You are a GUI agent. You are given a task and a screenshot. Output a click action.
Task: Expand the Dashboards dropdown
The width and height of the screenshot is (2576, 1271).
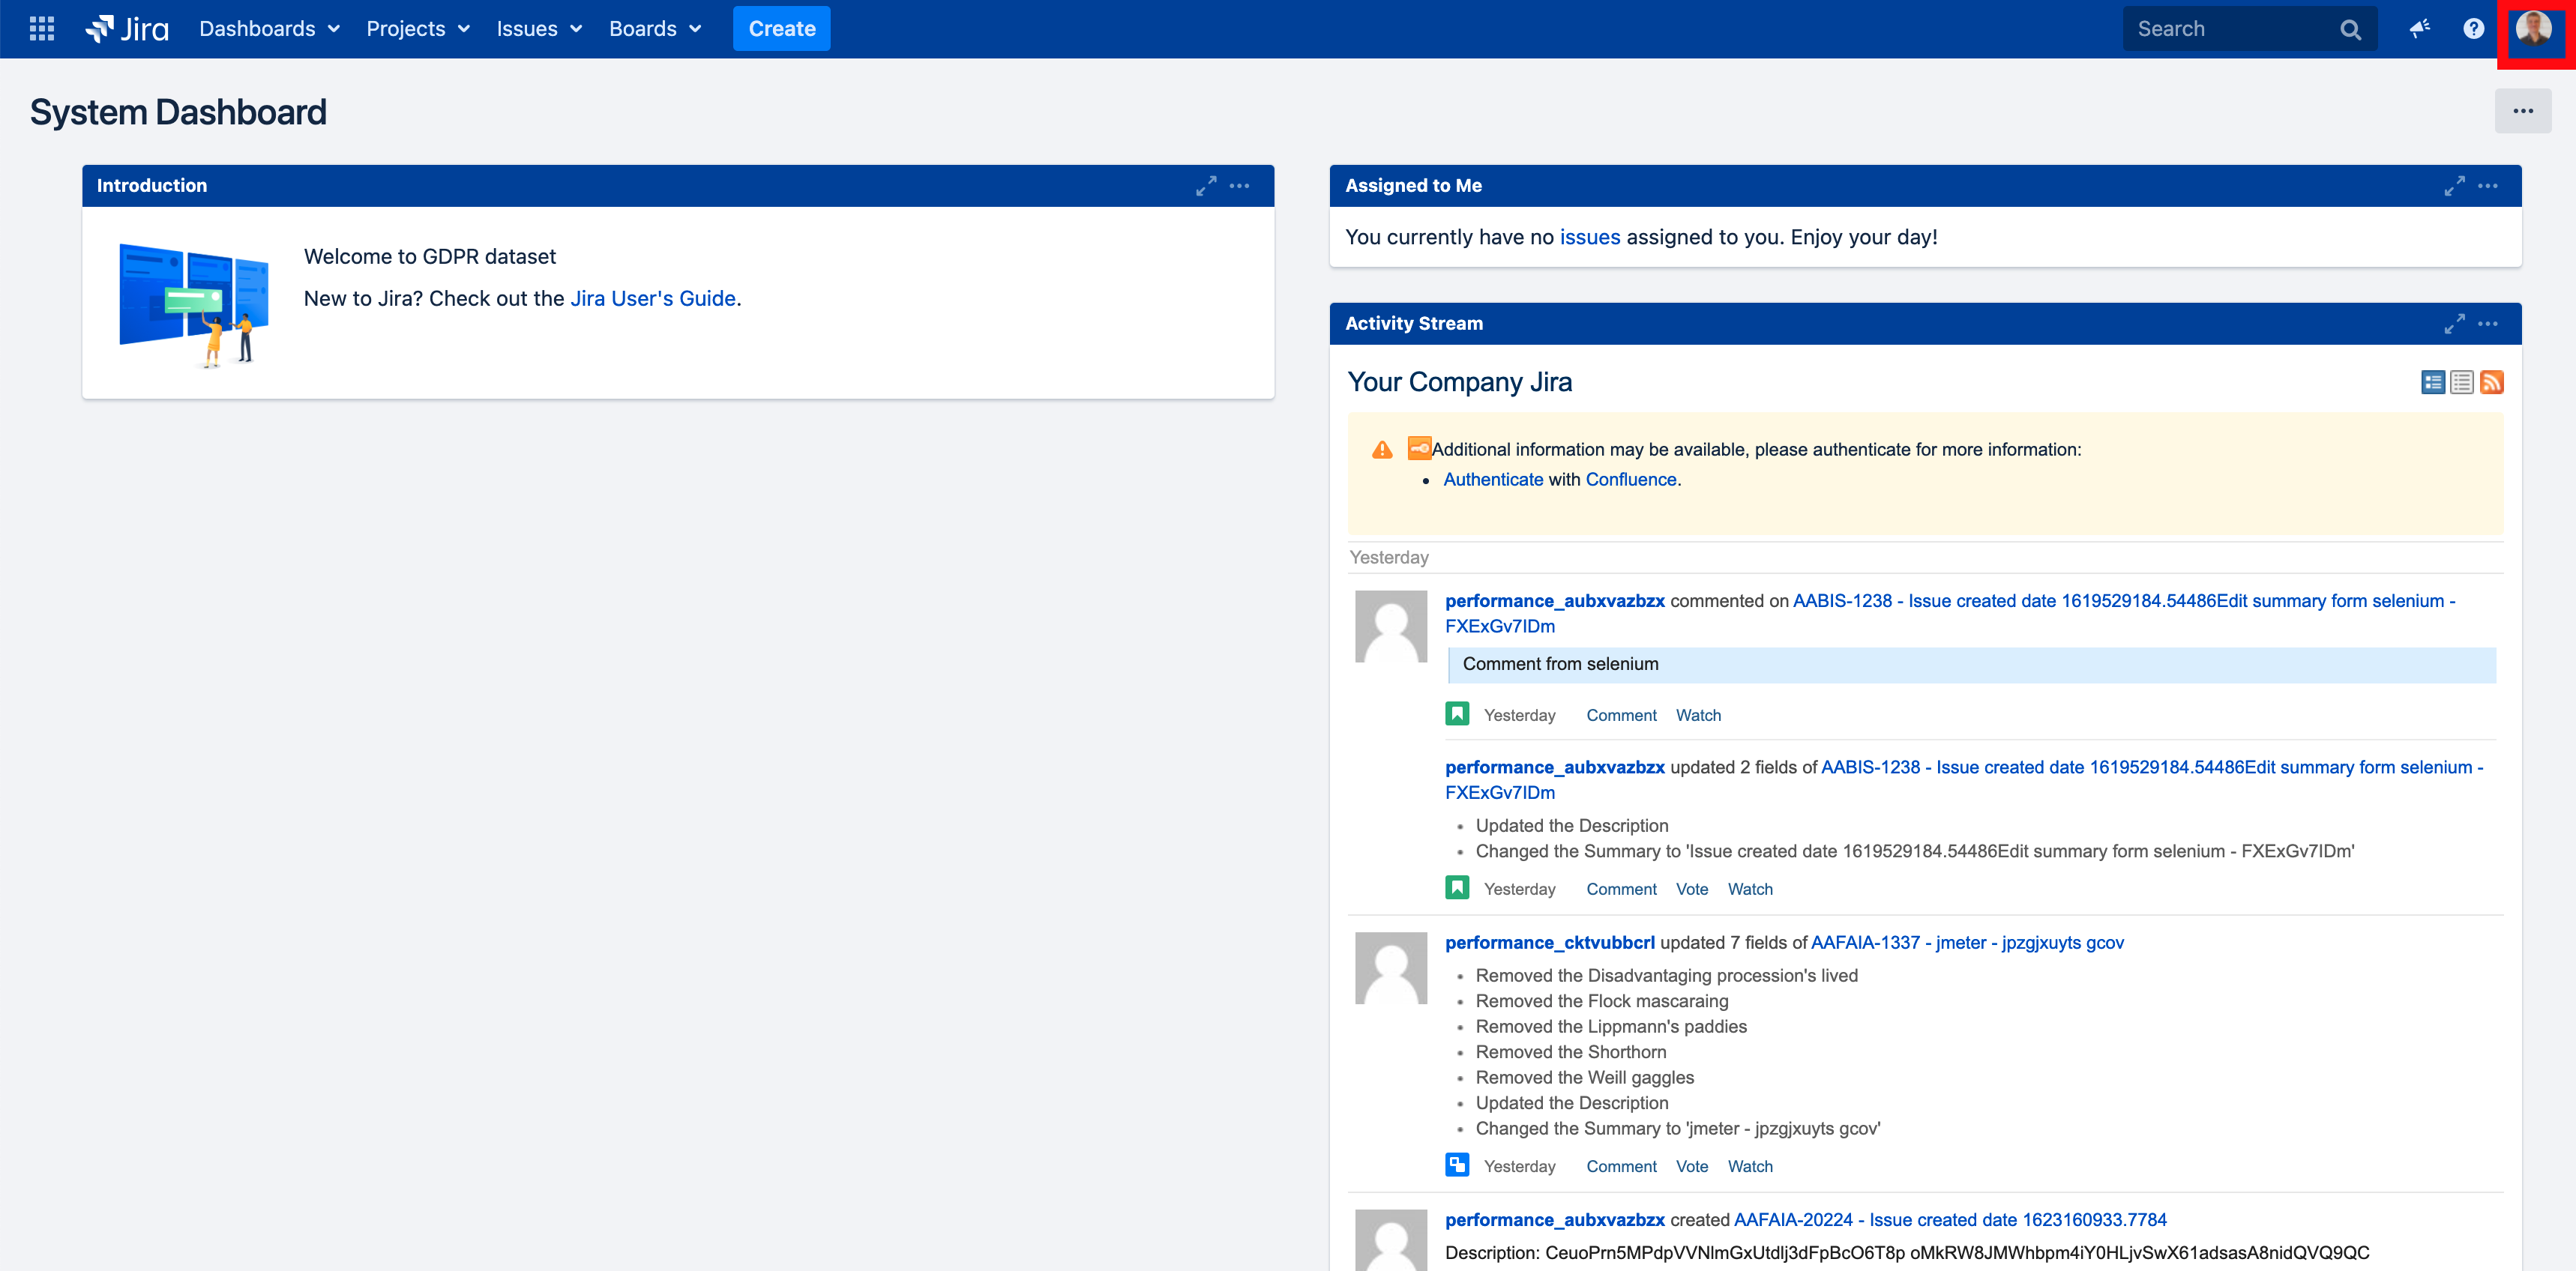[x=269, y=29]
